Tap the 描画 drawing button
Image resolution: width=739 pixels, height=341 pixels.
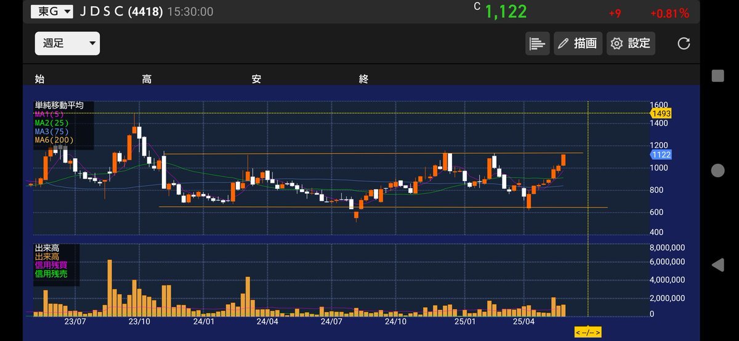pos(578,44)
